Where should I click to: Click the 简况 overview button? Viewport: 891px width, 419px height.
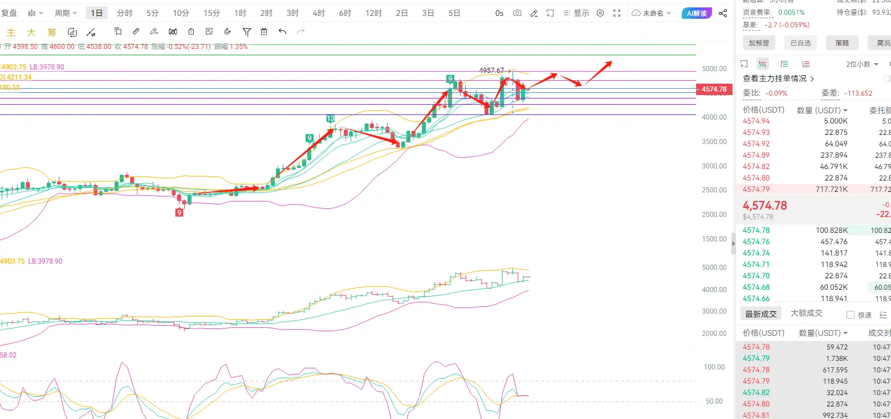879,43
